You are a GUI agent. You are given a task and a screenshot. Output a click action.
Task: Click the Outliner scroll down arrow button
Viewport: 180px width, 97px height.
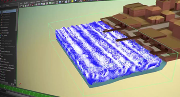coord(15,82)
